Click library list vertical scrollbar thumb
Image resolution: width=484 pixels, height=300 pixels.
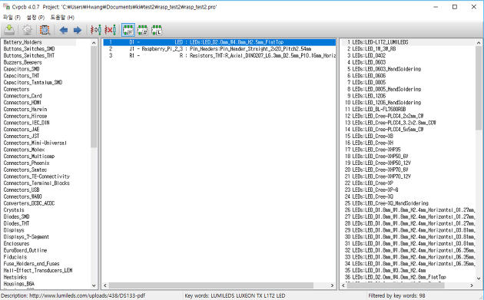coord(94,97)
